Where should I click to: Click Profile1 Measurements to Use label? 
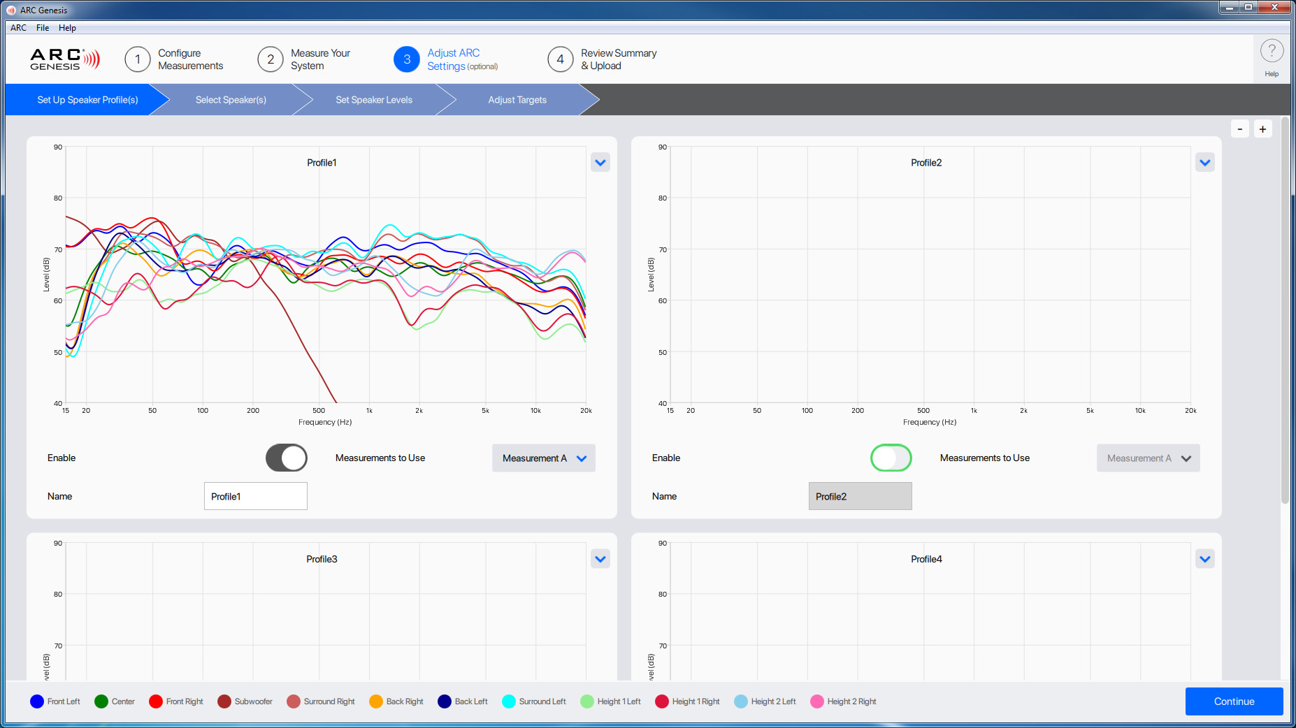tap(380, 458)
